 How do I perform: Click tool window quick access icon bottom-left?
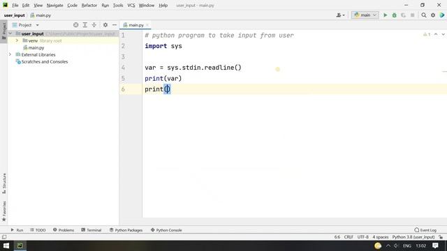tap(4, 237)
